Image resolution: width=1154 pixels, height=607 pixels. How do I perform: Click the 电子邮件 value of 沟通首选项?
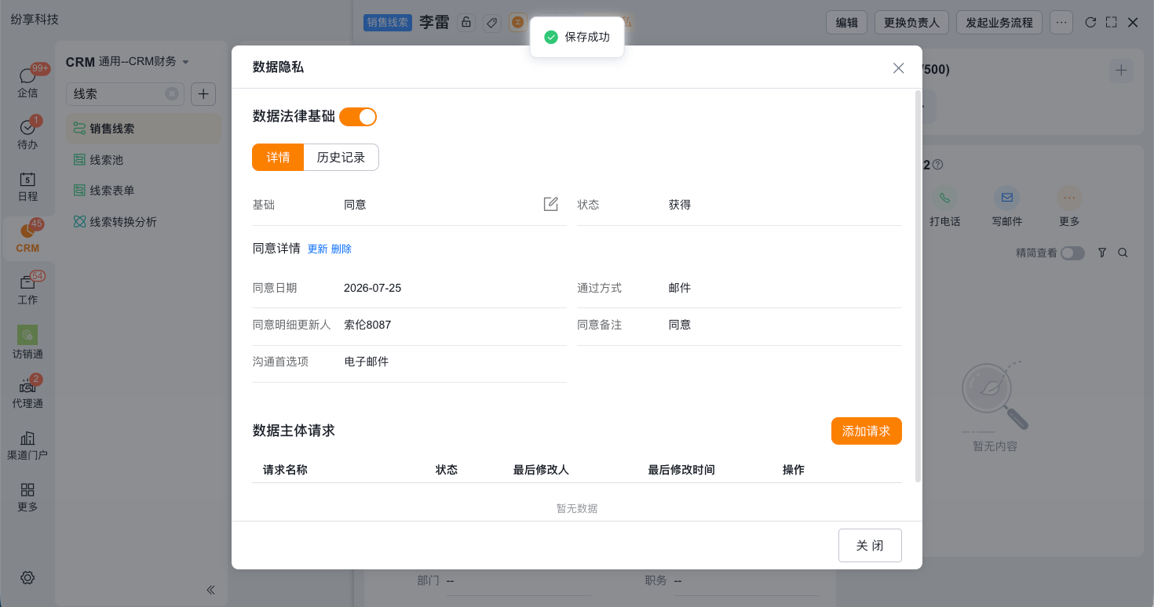click(366, 362)
